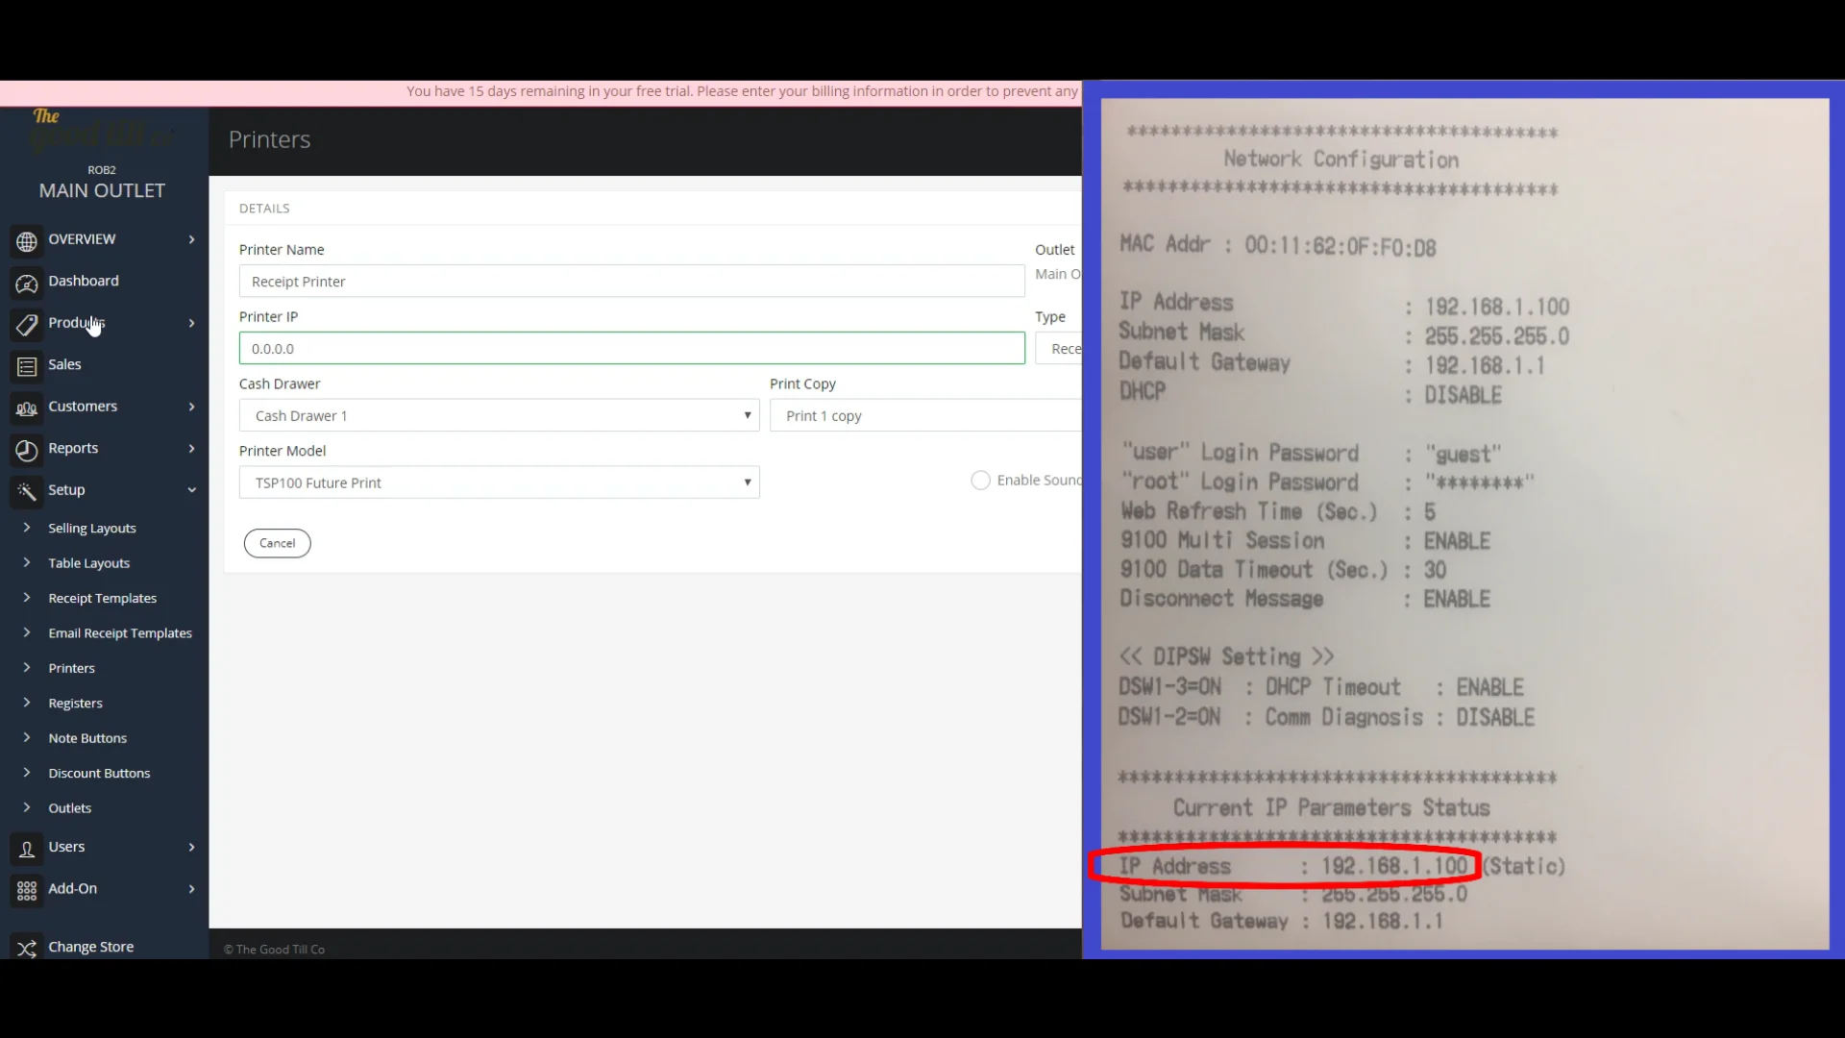Select the Setup wrench icon
Screen dimensions: 1845x1038
point(26,491)
